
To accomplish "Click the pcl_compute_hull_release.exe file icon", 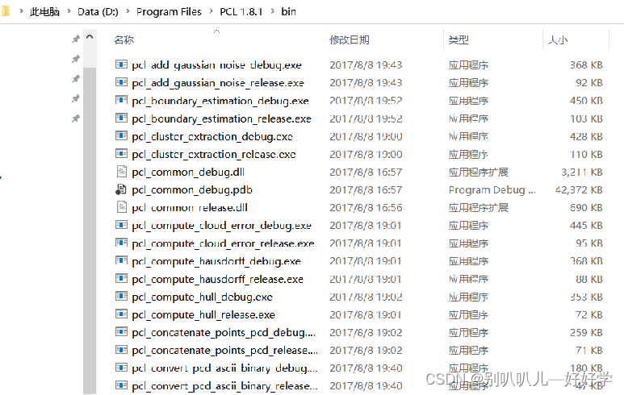I will pyautogui.click(x=121, y=314).
